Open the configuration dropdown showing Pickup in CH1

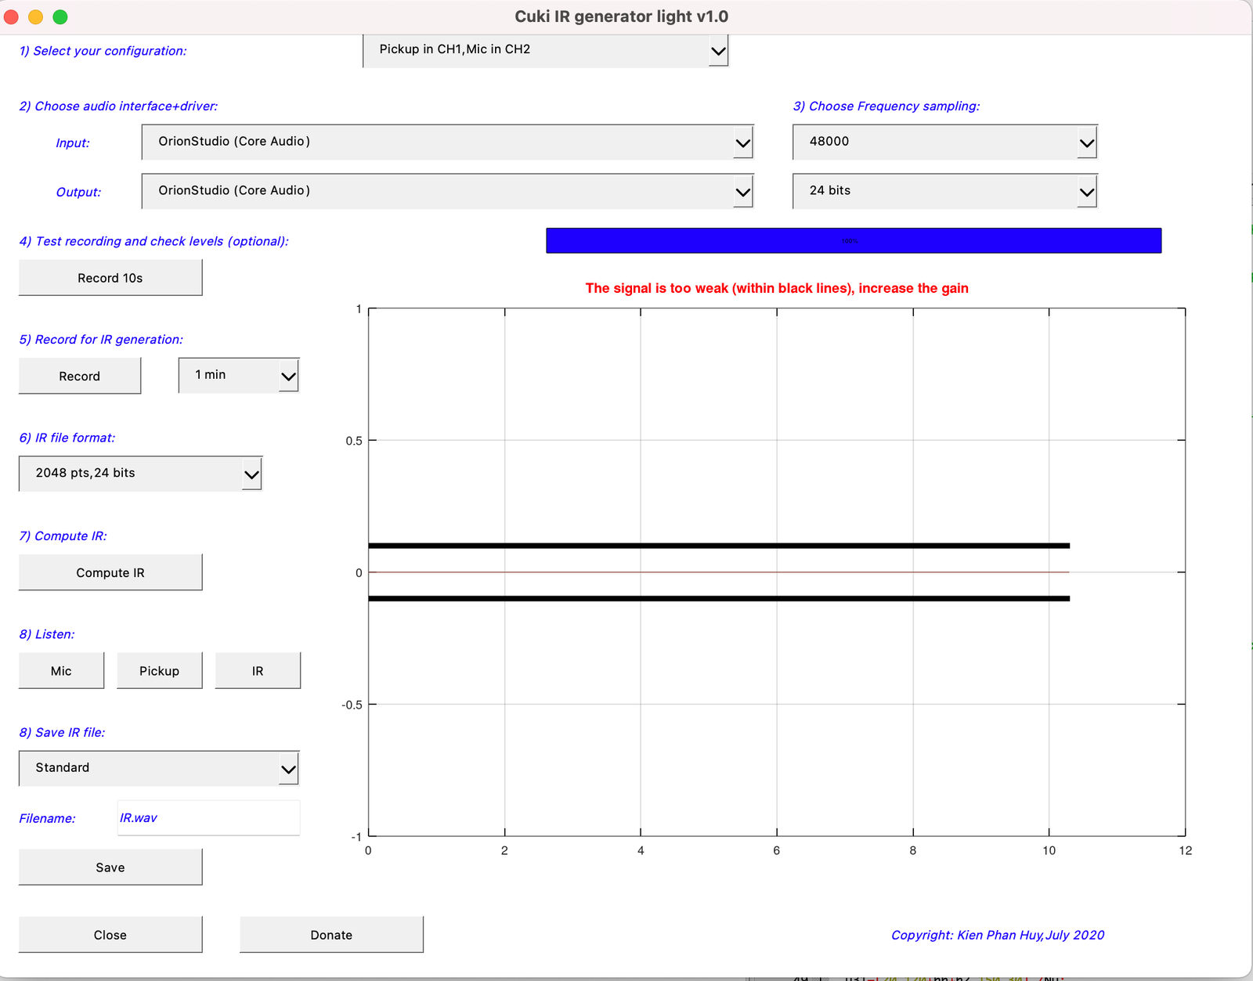tap(545, 50)
